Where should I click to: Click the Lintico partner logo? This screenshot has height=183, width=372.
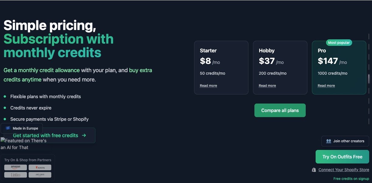pos(15,175)
